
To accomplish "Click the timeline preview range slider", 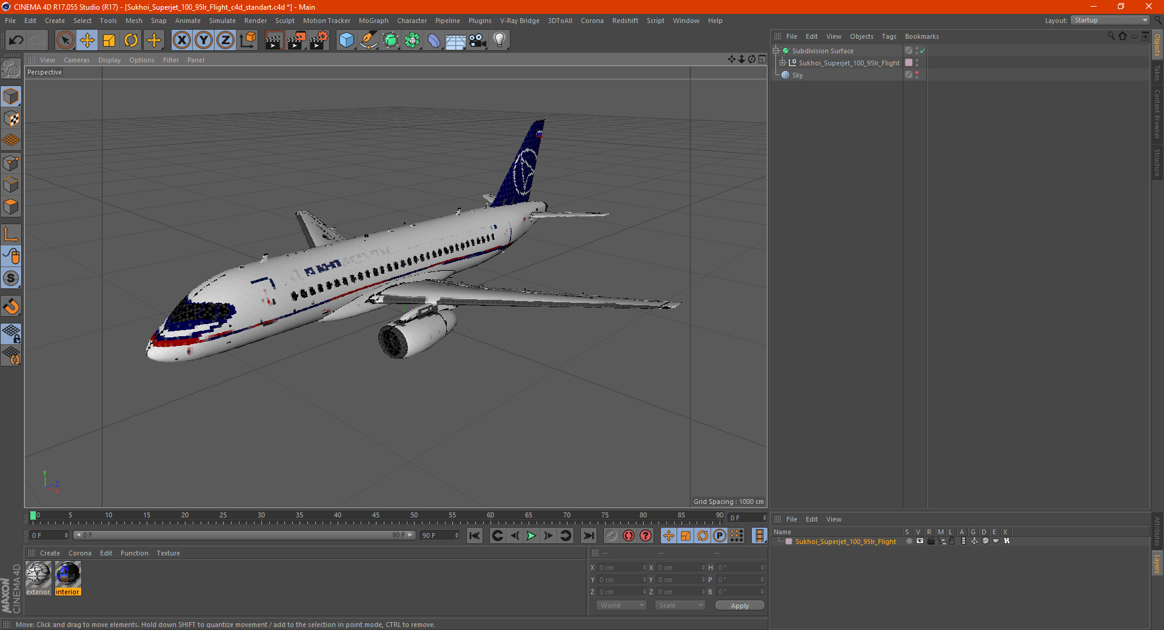I will coord(244,535).
